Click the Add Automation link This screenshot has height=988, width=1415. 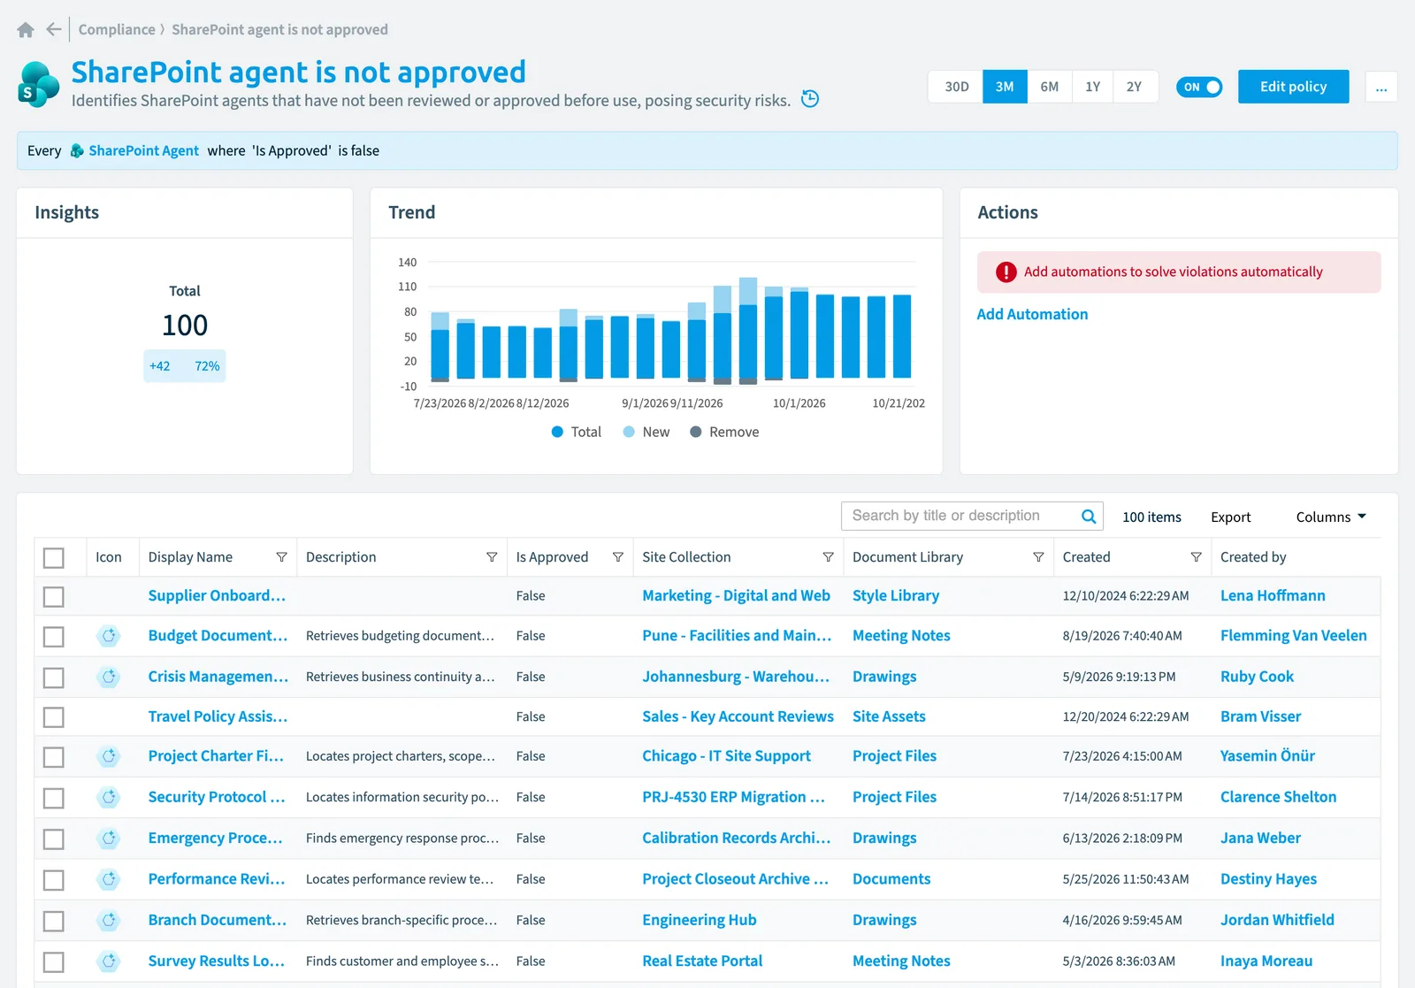coord(1032,314)
